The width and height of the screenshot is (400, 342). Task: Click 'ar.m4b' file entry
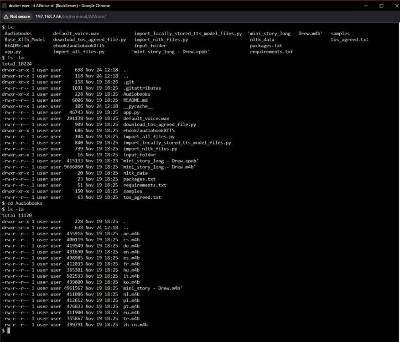131,234
